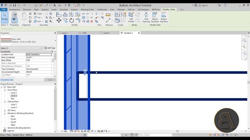Click the Edit Profile button

[131, 17]
